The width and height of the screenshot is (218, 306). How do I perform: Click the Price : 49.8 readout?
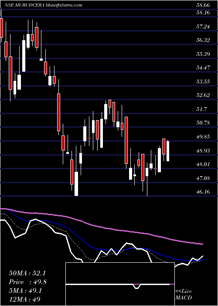27,282
